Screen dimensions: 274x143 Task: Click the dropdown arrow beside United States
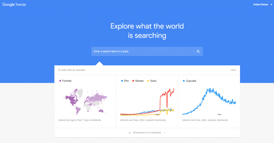click(x=271, y=5)
